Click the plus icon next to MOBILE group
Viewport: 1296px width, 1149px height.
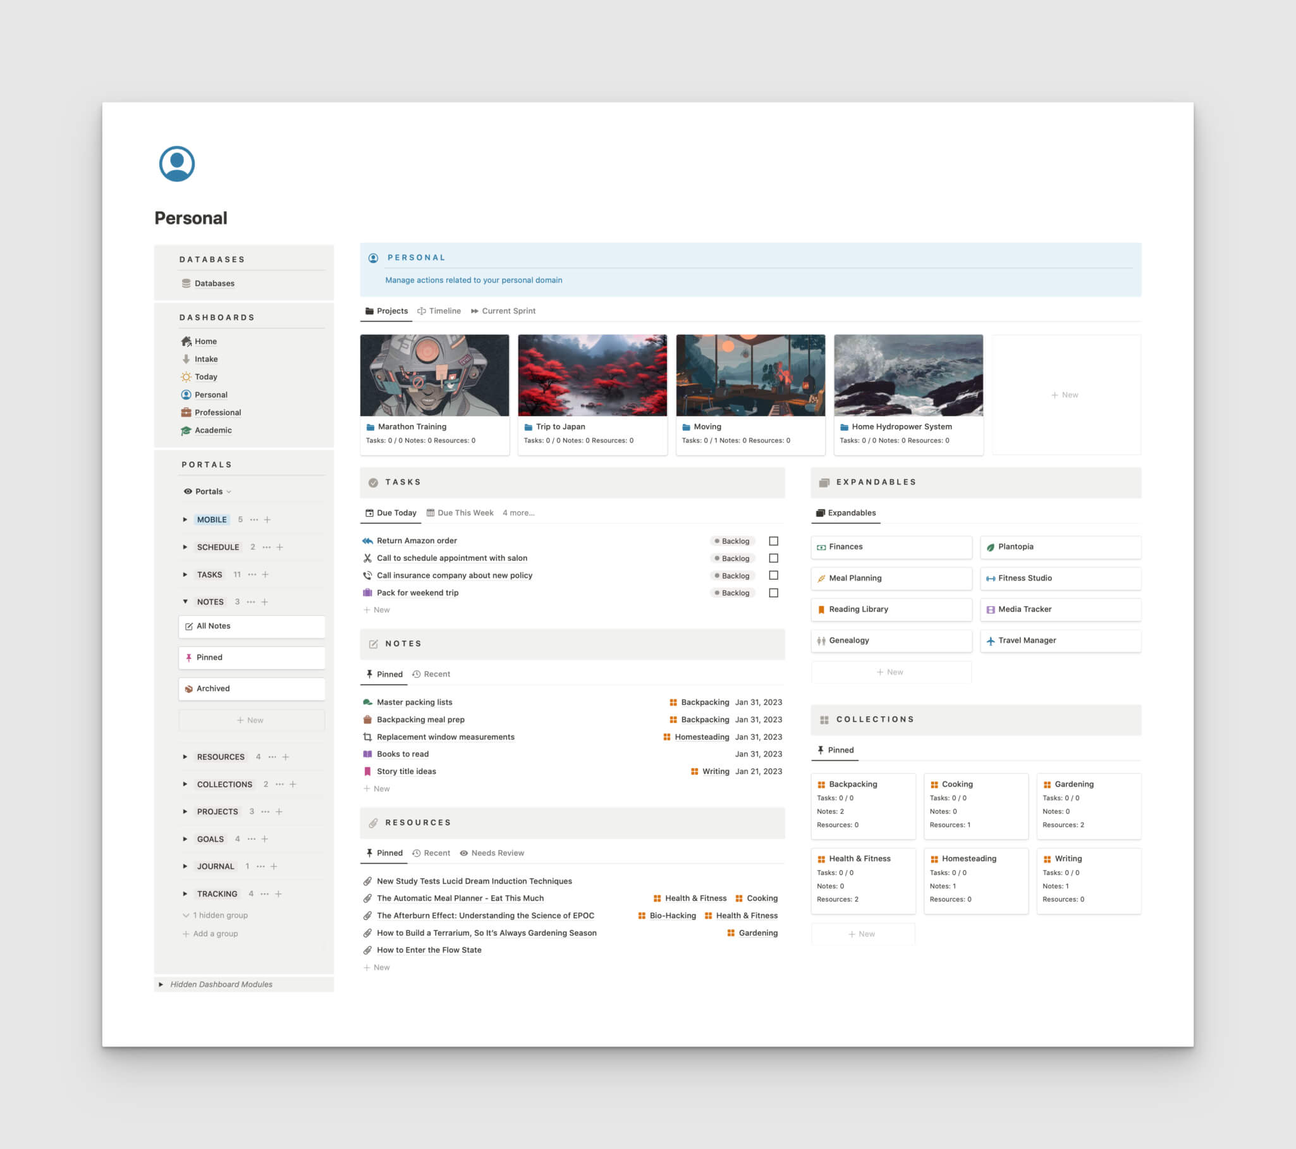point(267,519)
